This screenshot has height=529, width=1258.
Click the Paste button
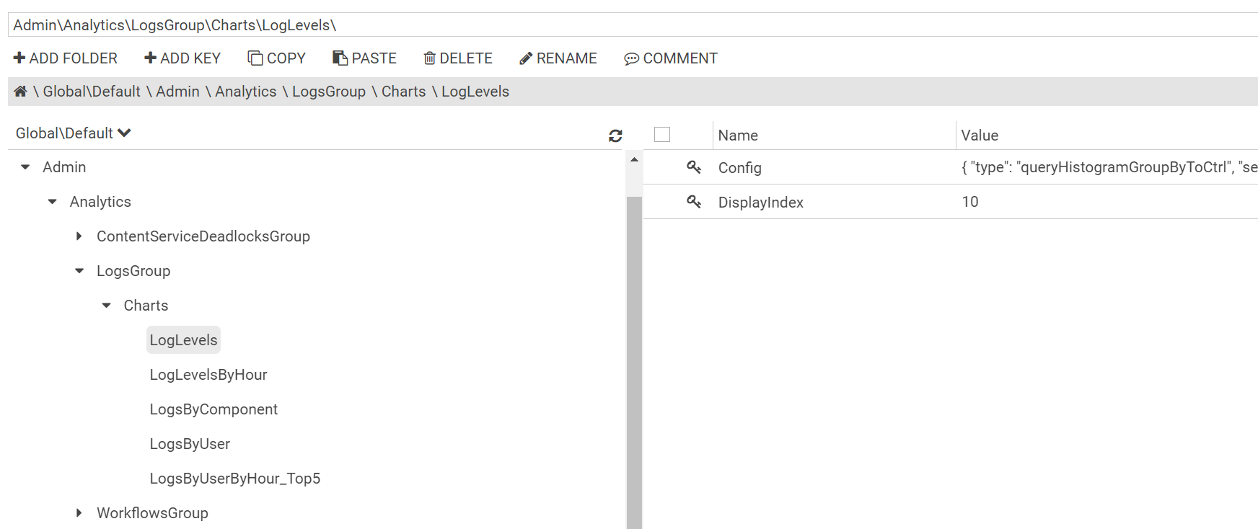pos(364,58)
